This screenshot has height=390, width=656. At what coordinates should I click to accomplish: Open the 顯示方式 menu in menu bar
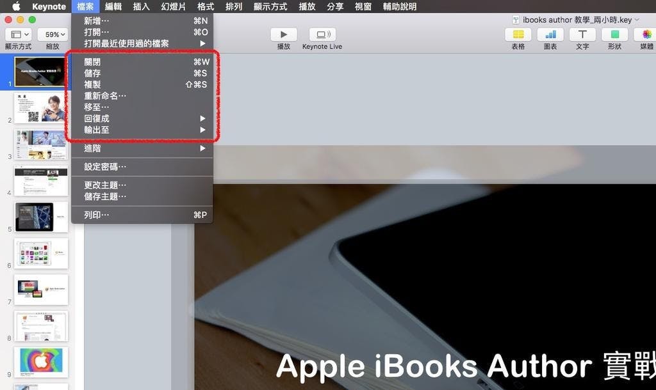tap(270, 6)
